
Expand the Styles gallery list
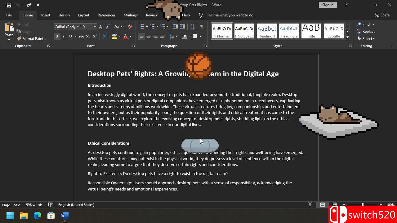(347, 37)
